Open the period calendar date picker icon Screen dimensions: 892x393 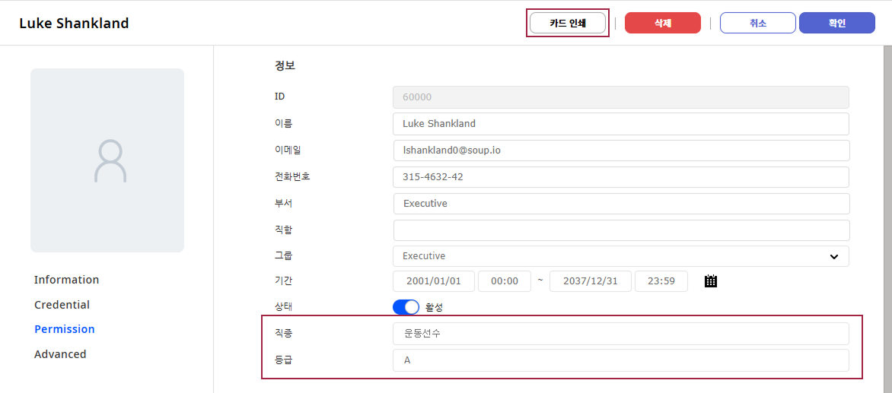click(x=711, y=281)
